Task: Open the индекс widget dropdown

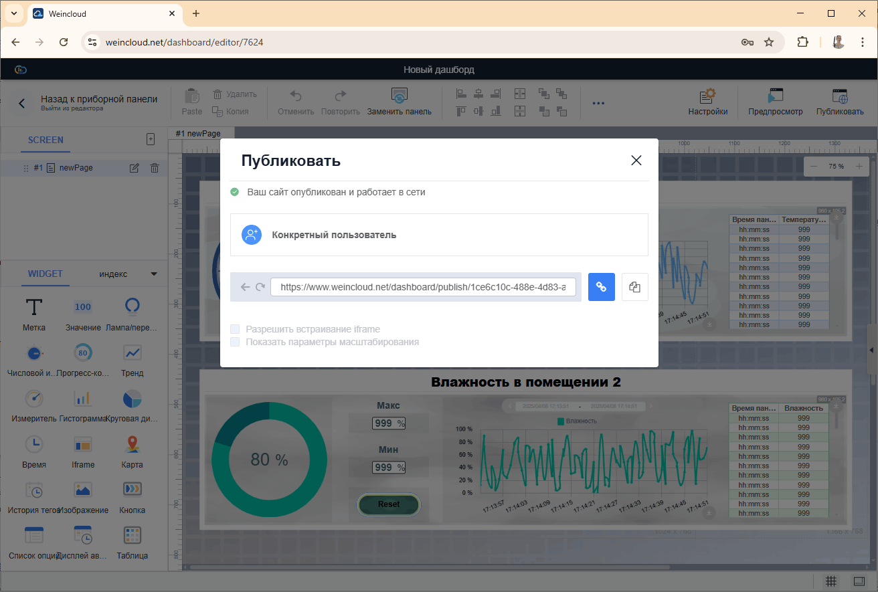Action: (x=154, y=274)
